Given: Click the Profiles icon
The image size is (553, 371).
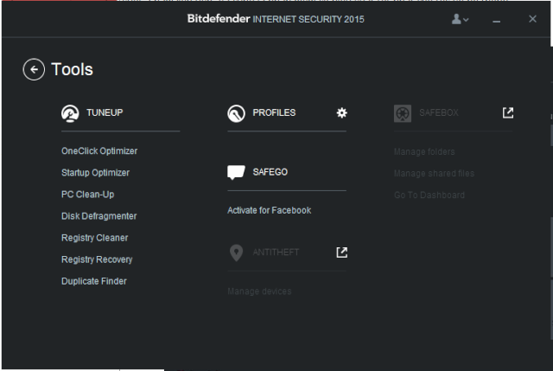Looking at the screenshot, I should (x=236, y=113).
